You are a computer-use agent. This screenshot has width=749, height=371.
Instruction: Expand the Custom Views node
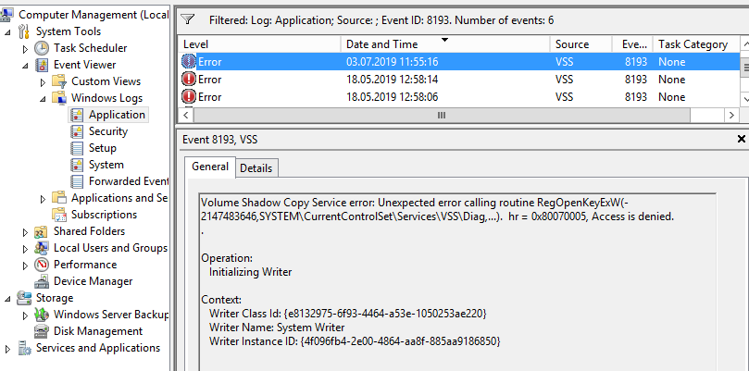click(43, 81)
